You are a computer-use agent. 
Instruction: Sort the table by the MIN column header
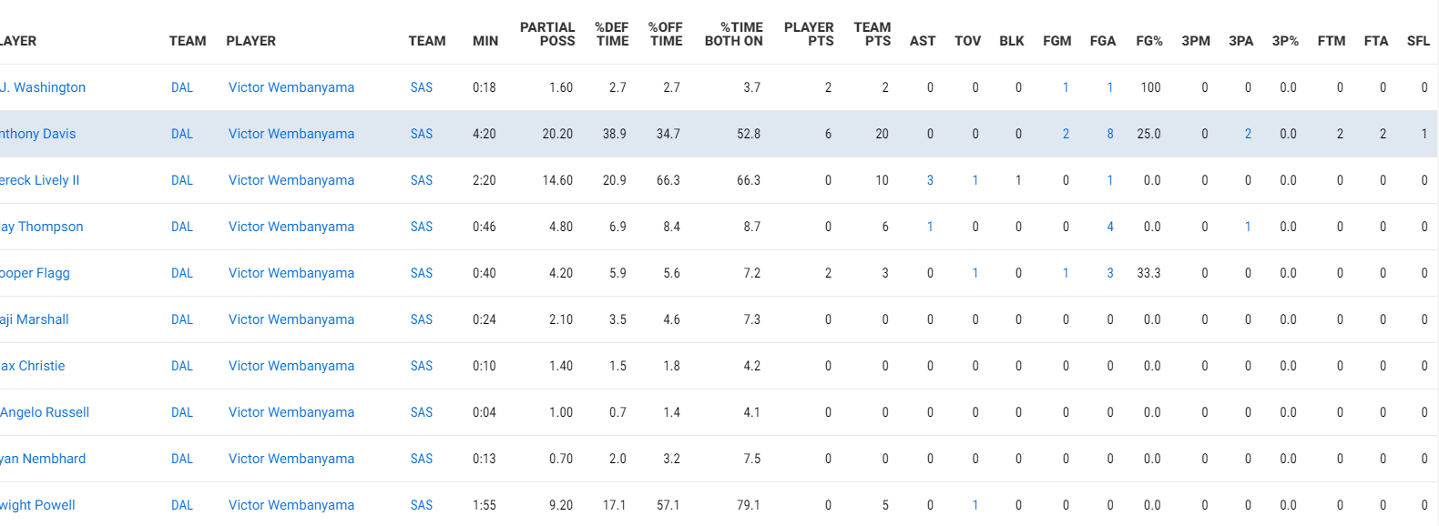[485, 41]
